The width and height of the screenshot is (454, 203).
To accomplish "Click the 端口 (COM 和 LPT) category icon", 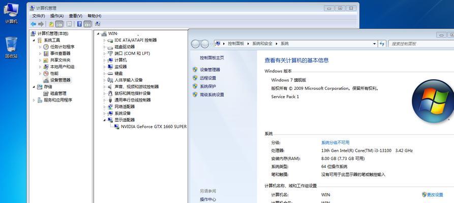I will coord(110,53).
